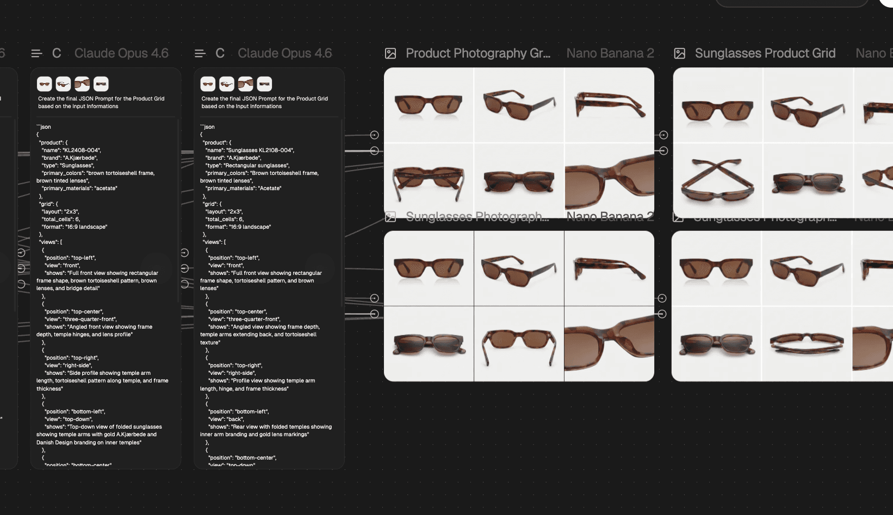Click the left node's Claude Opus 4.6 title
Screen dimensions: 893x515
pyautogui.click(x=121, y=53)
